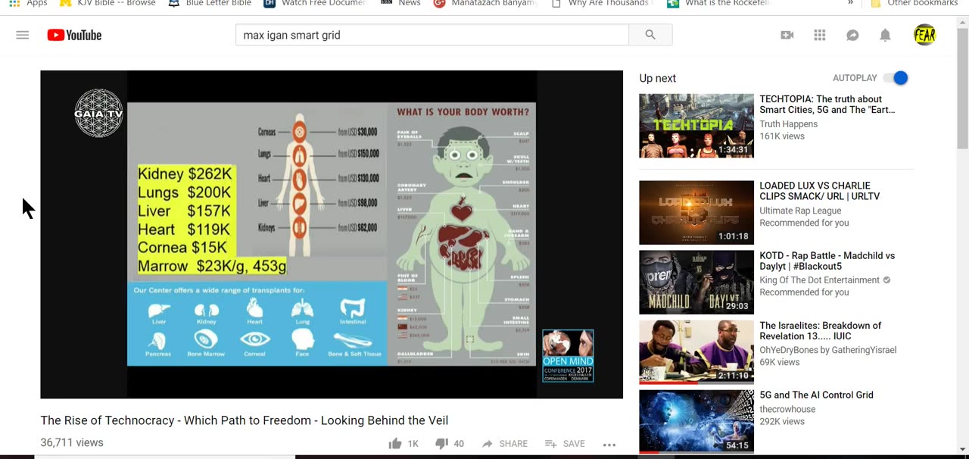The width and height of the screenshot is (969, 459).
Task: Save video to playlist
Action: tap(565, 444)
